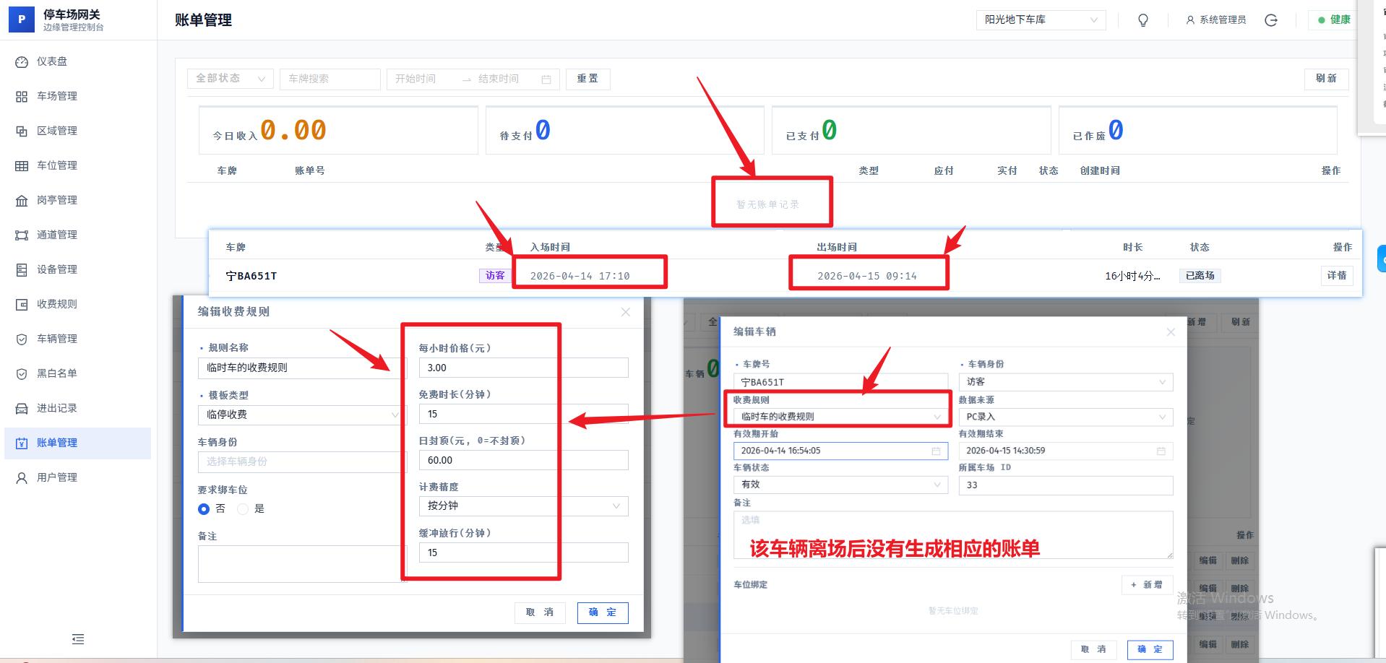1386x663 pixels.
Task: Click the 进出记录 sidebar icon
Action: (x=22, y=407)
